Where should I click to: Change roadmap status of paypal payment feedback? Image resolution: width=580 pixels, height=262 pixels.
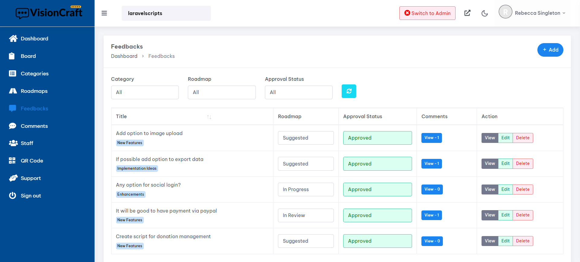[305, 215]
